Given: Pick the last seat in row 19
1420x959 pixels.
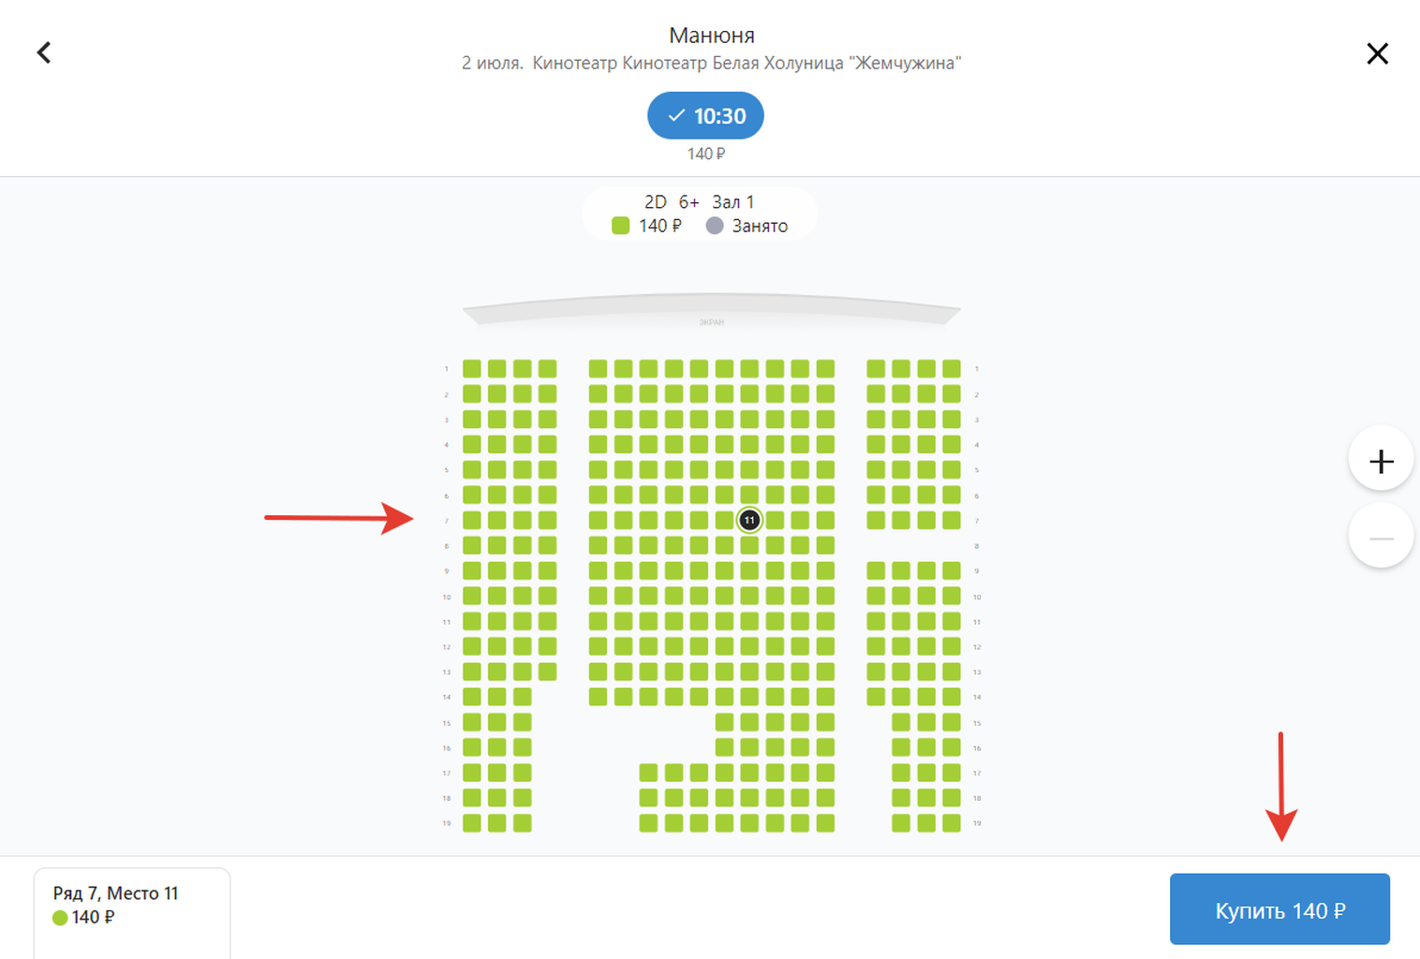Looking at the screenshot, I should point(952,823).
